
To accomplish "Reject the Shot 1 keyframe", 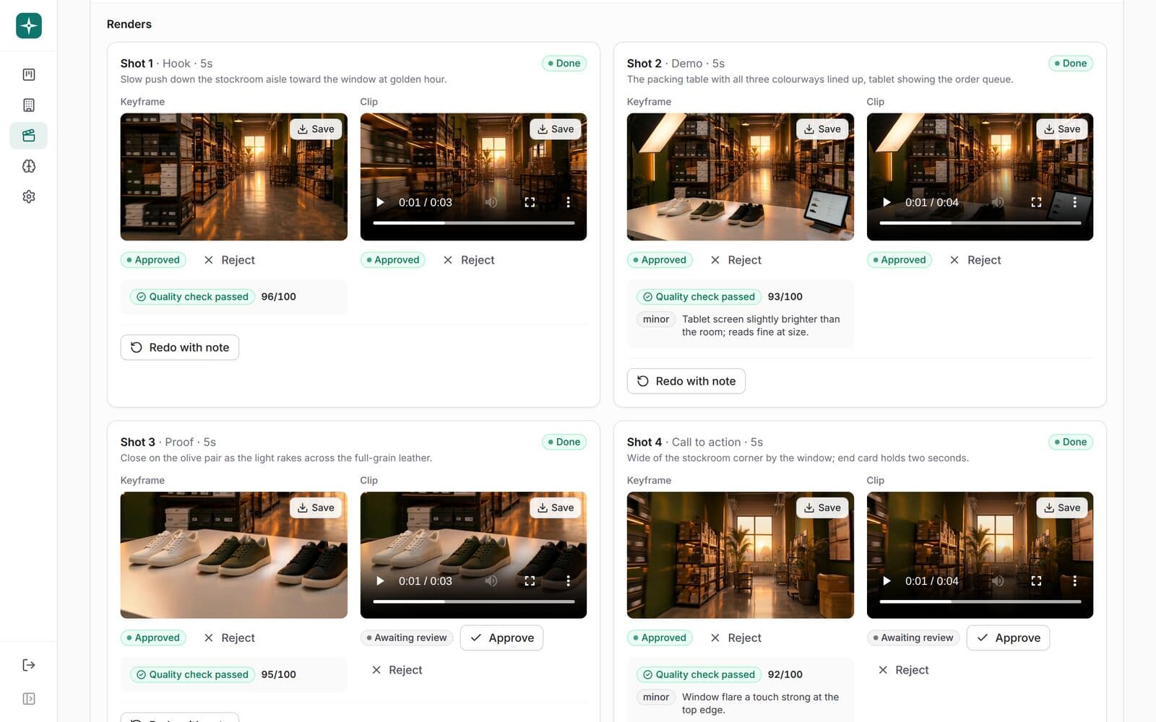I will pyautogui.click(x=229, y=260).
